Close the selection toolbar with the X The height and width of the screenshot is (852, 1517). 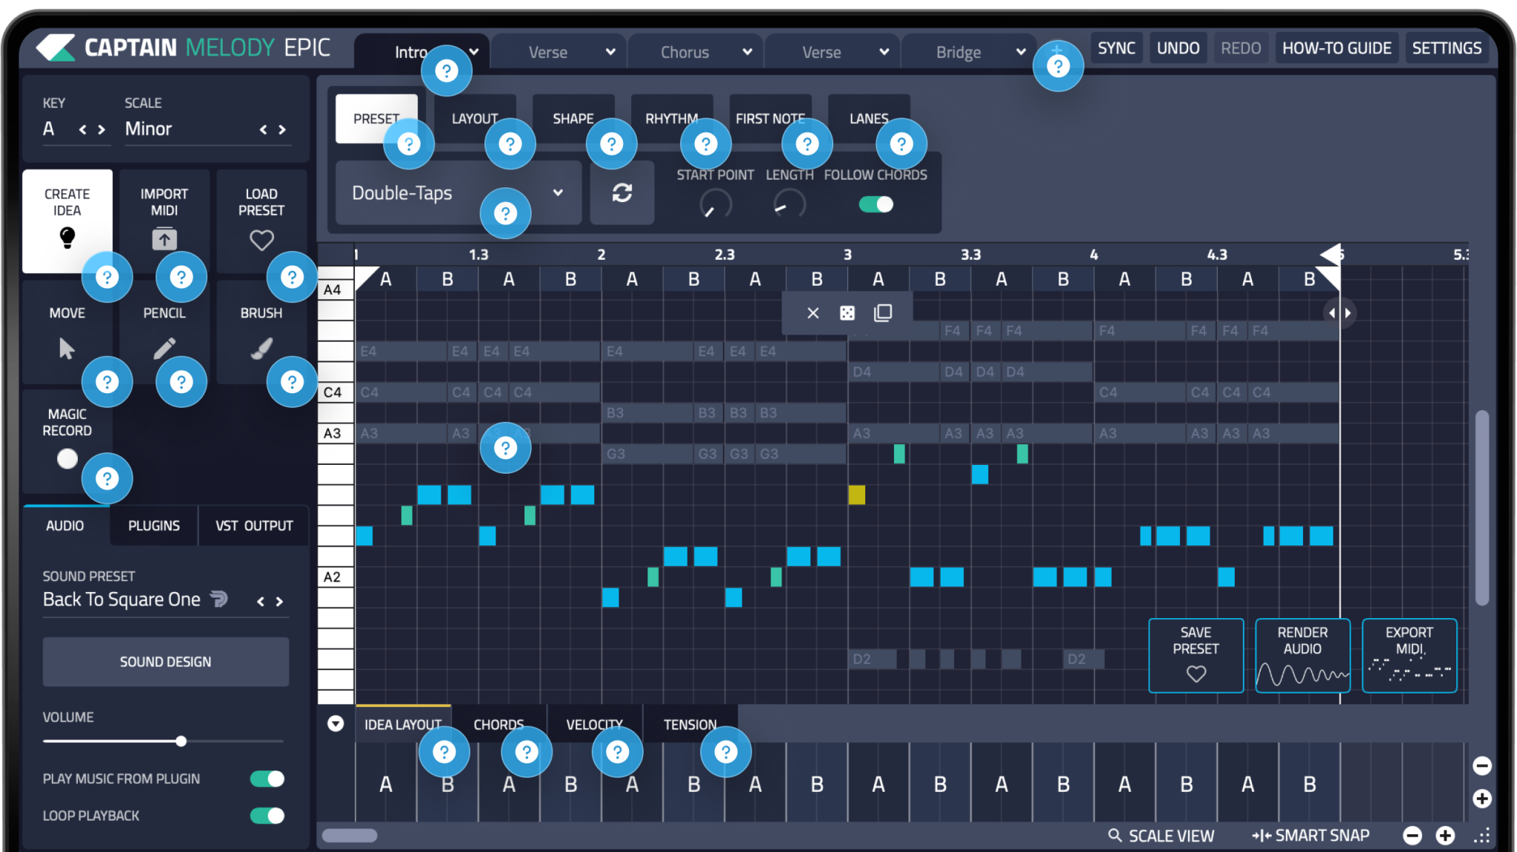[813, 313]
